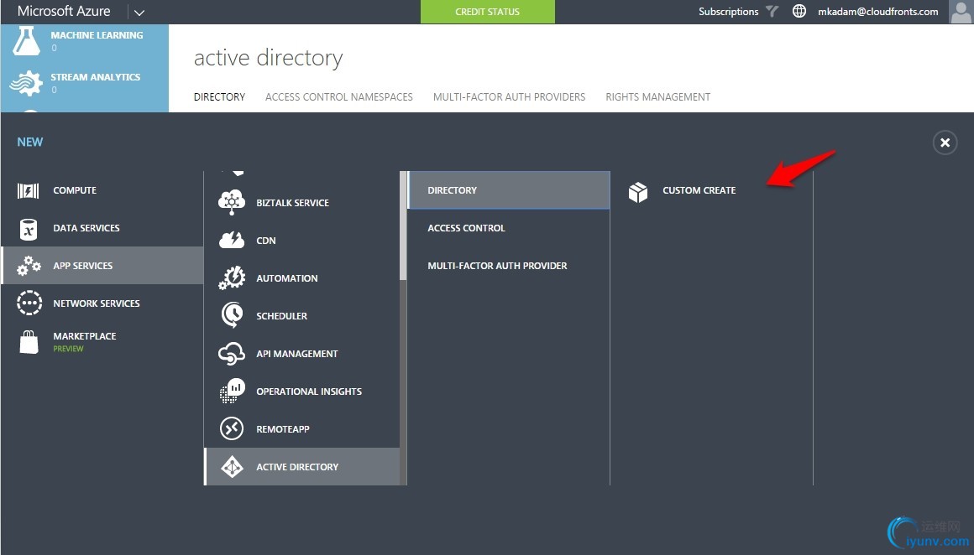This screenshot has height=555, width=974.
Task: Click the NEW panel heading
Action: pyautogui.click(x=30, y=142)
